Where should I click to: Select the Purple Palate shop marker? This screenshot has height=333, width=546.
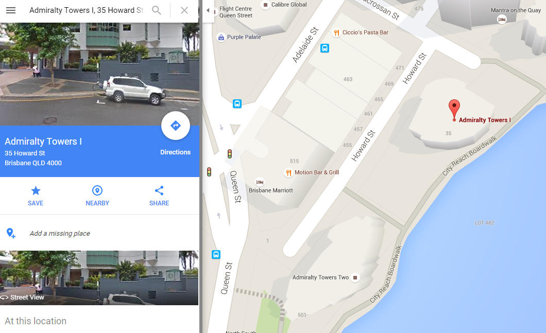tap(221, 37)
